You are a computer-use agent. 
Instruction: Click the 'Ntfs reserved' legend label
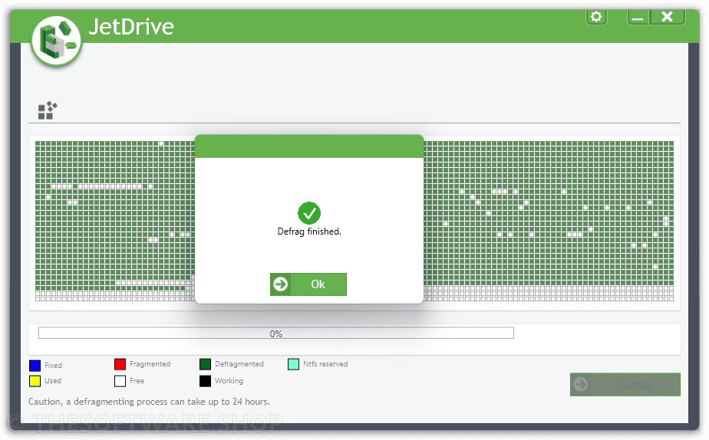(x=325, y=363)
